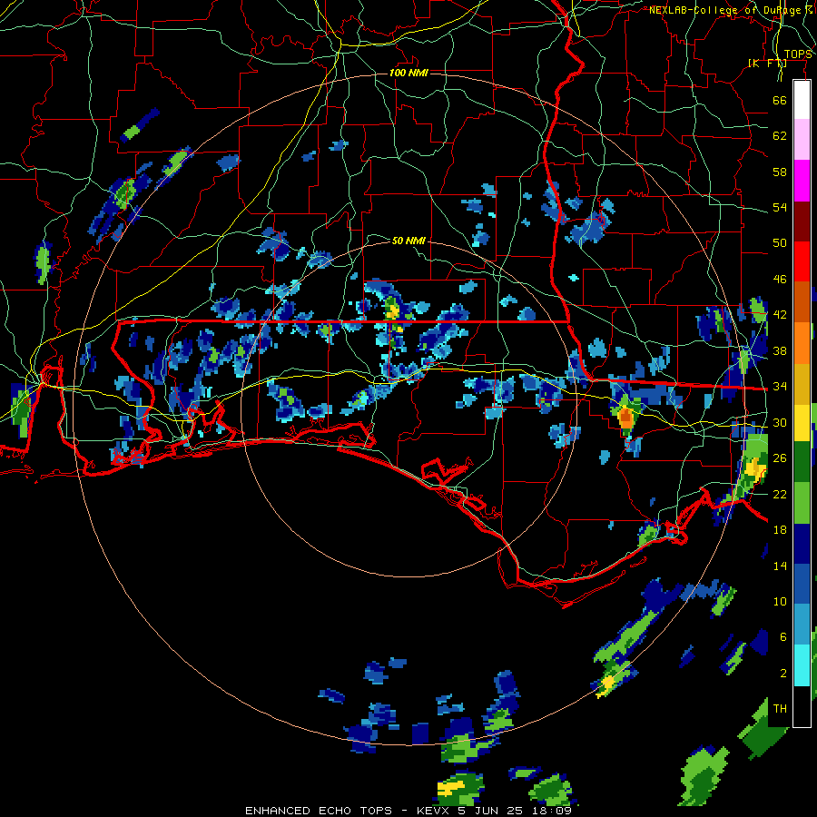Click the 22 value on the scale
817x817 pixels.
tap(780, 494)
